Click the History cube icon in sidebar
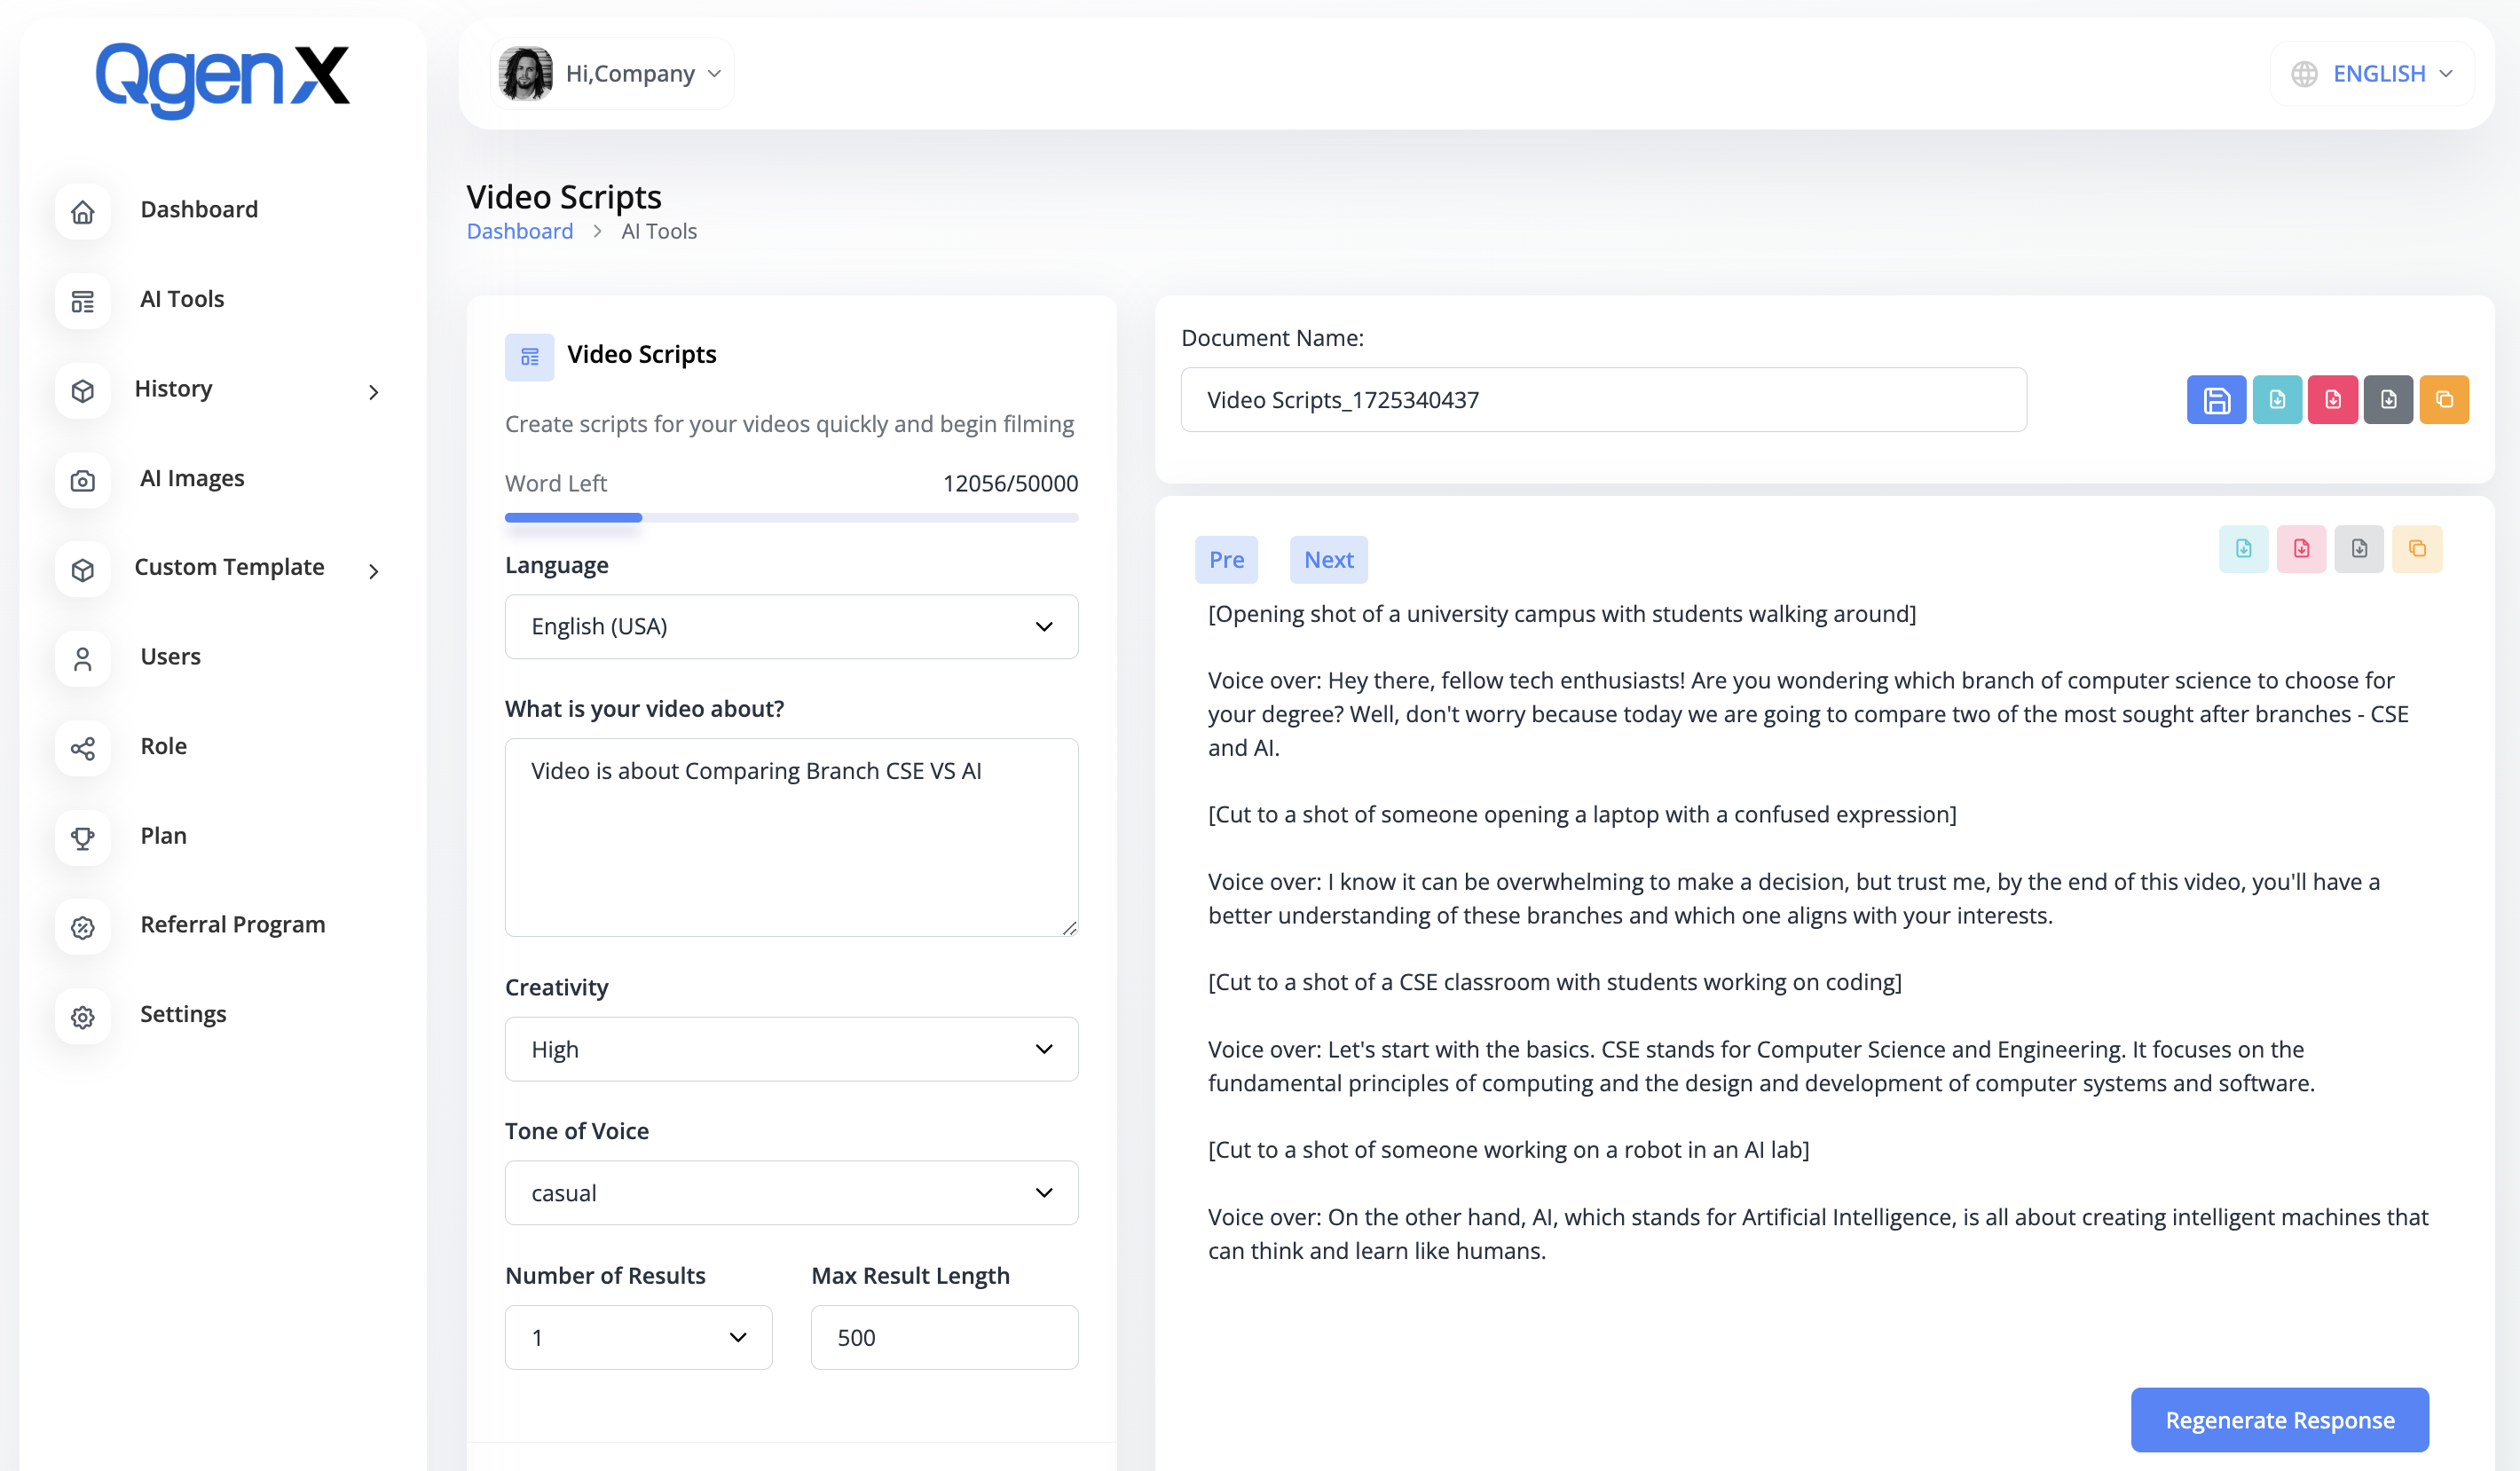The width and height of the screenshot is (2520, 1471). pos(83,390)
